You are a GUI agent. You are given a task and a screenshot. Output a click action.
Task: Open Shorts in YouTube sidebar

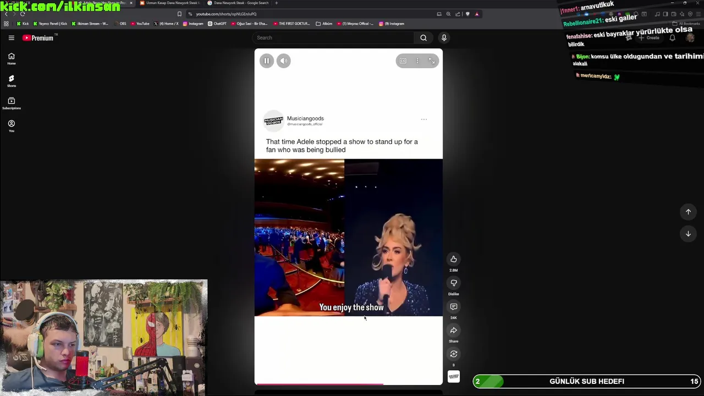click(11, 81)
